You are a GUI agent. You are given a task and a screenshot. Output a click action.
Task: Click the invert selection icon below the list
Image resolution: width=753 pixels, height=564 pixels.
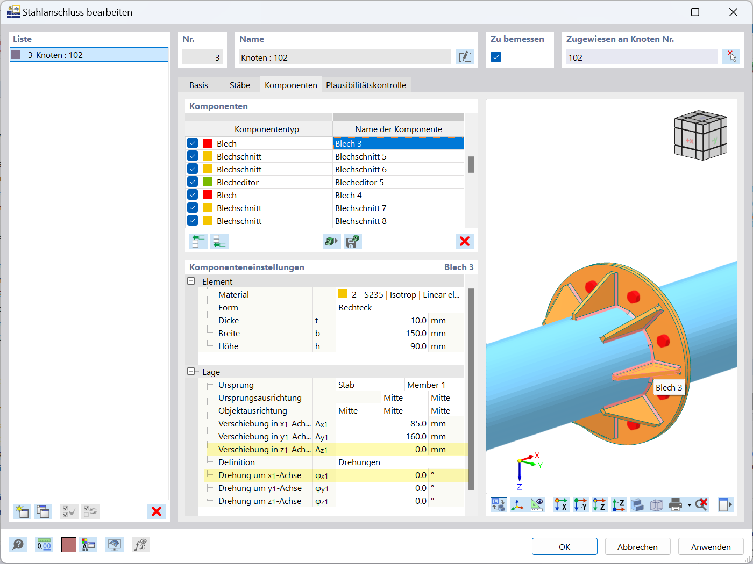pos(90,511)
